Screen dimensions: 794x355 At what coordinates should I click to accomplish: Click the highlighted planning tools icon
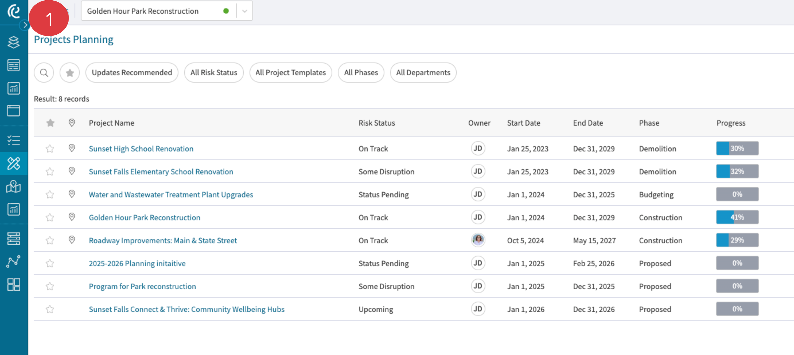13,164
